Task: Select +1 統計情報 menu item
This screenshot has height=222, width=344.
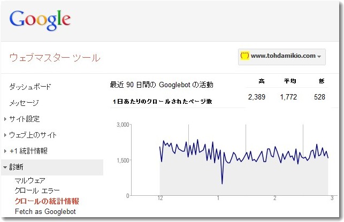Action: pos(28,151)
